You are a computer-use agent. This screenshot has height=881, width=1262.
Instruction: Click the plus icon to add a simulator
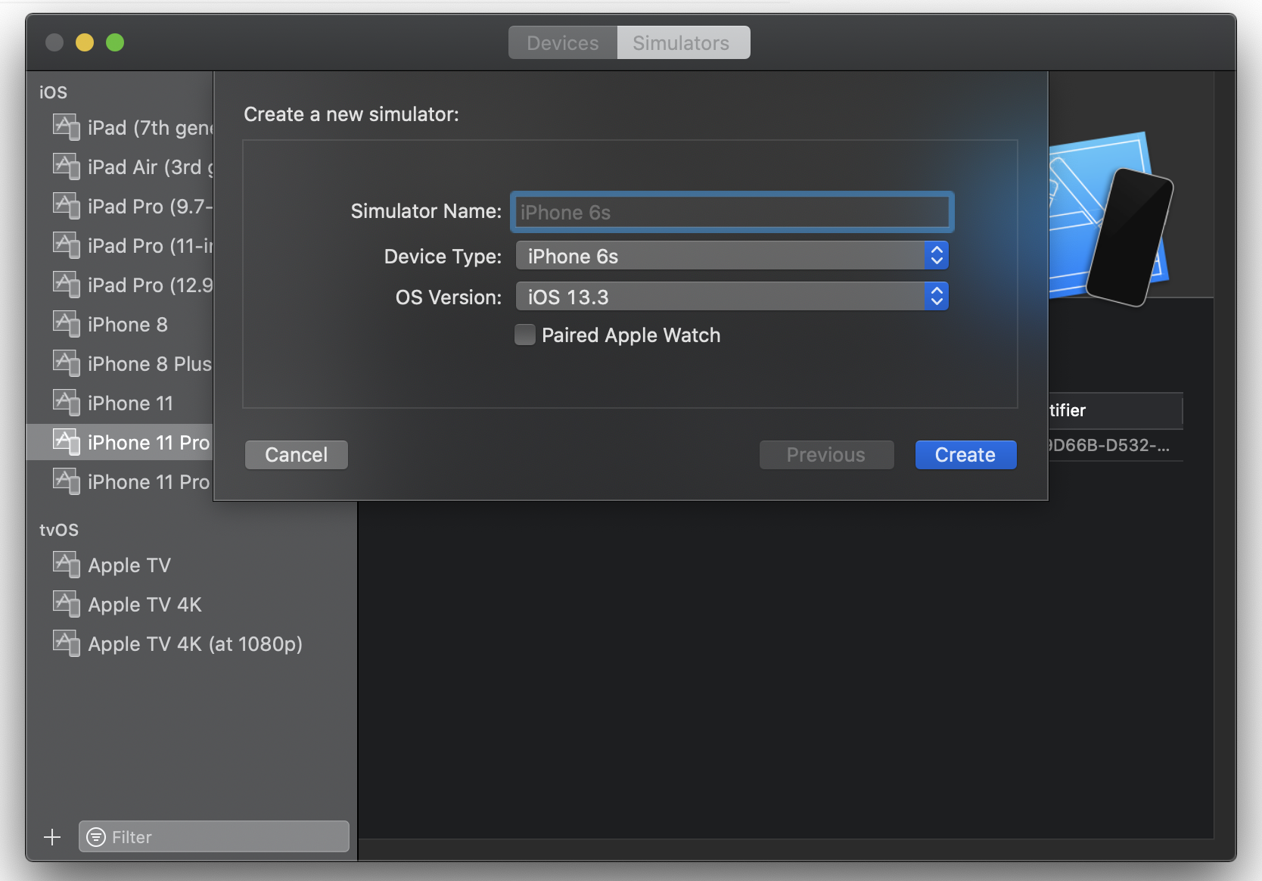click(52, 836)
